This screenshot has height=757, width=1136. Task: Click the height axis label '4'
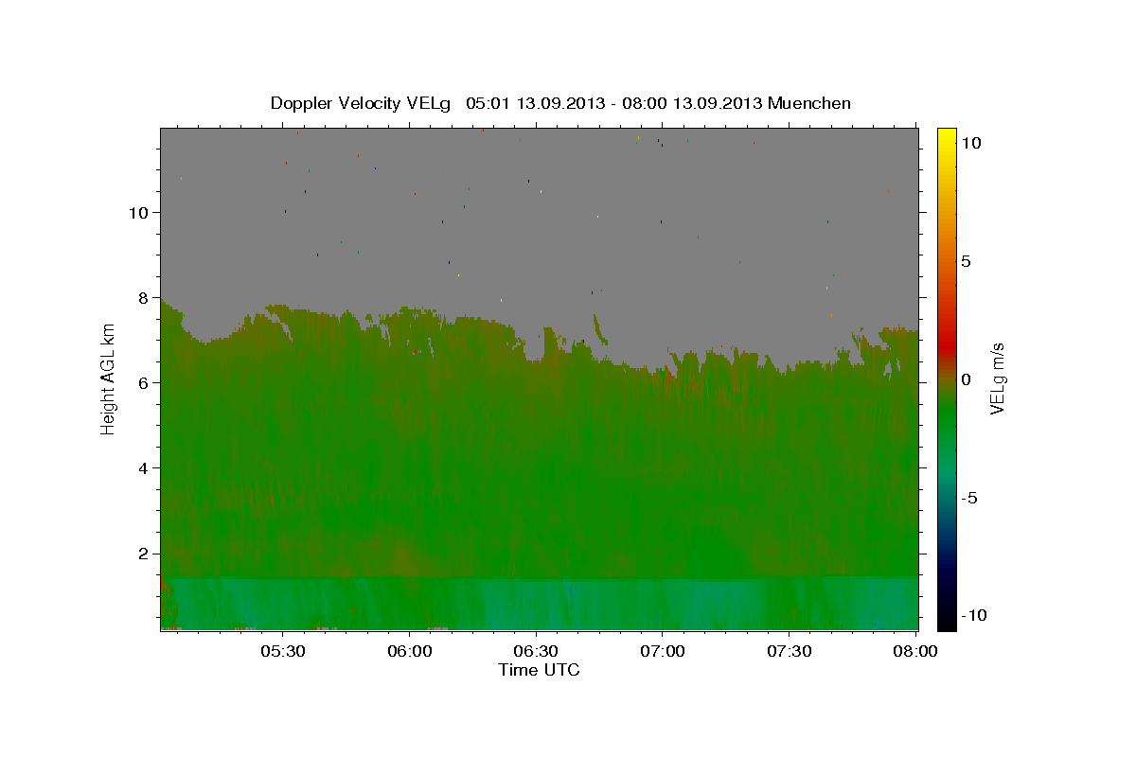pos(144,468)
